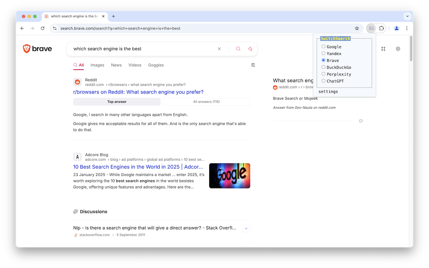Open SwitchSearch settings link in the popup
The width and height of the screenshot is (429, 268).
(x=328, y=91)
